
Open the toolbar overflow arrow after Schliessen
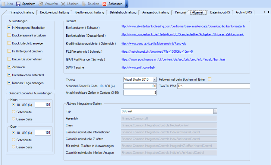(x=127, y=5)
